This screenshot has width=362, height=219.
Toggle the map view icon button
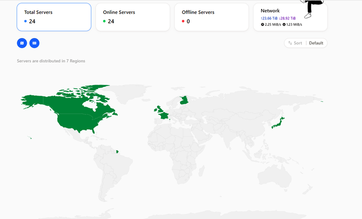22,43
